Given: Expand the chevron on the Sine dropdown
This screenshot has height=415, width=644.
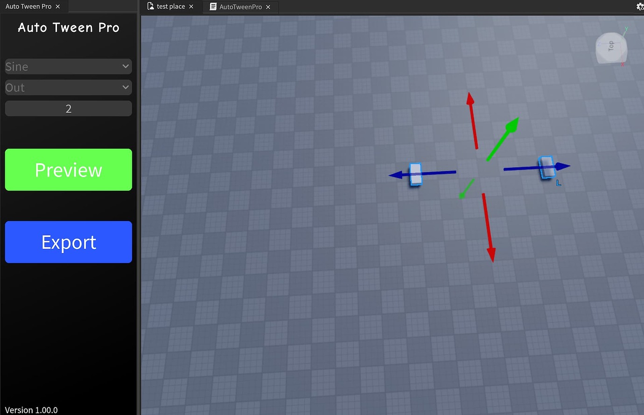Looking at the screenshot, I should [125, 66].
